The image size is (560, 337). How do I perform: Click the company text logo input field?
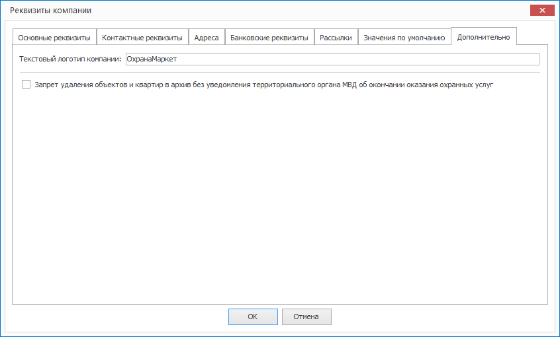click(x=332, y=59)
